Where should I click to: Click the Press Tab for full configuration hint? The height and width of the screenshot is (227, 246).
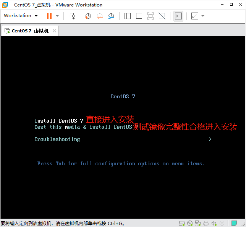coord(121,164)
